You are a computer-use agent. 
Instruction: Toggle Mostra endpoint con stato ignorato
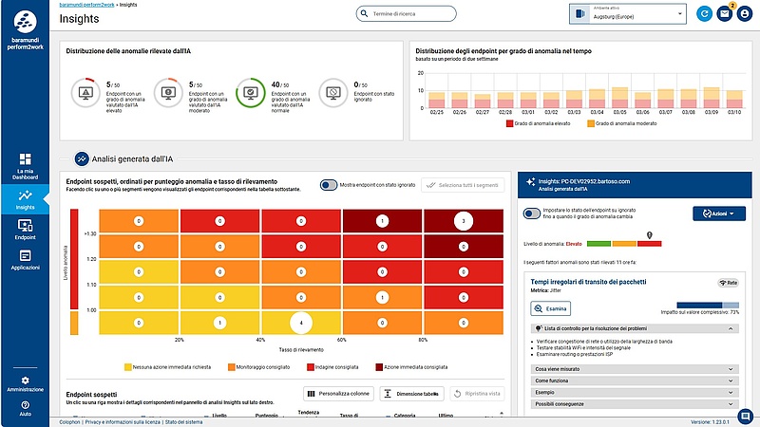(329, 186)
